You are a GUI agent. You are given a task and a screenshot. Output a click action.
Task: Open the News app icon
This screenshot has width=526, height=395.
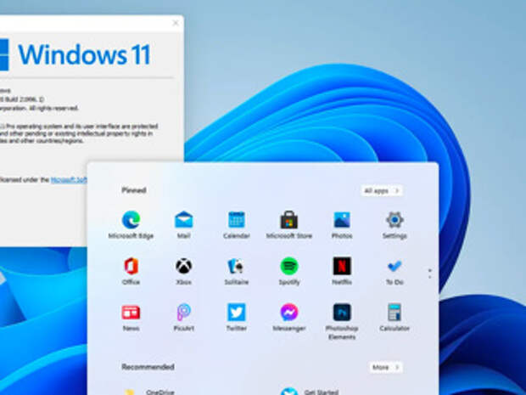pyautogui.click(x=131, y=313)
